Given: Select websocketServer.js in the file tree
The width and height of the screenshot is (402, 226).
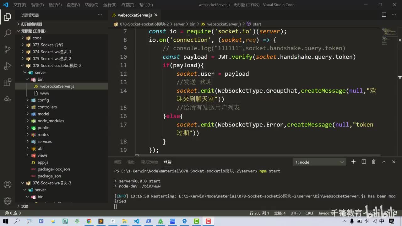Looking at the screenshot, I should (x=62, y=86).
